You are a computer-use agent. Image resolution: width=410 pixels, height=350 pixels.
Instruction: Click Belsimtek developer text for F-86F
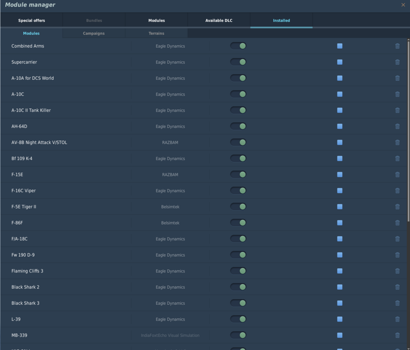pyautogui.click(x=170, y=223)
